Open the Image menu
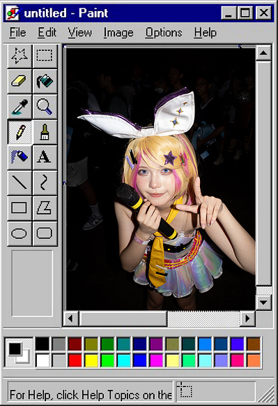 point(118,33)
